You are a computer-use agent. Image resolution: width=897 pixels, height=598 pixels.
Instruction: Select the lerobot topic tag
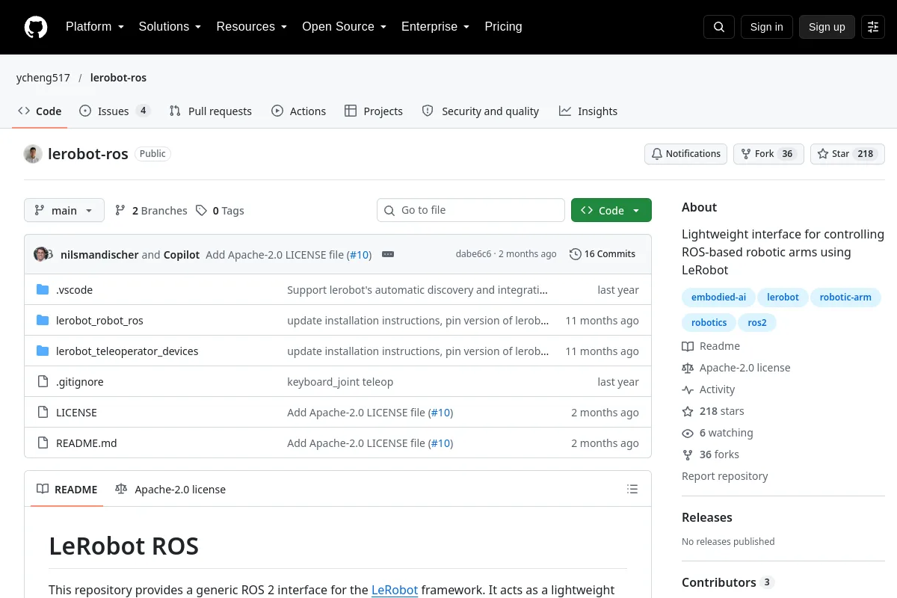pyautogui.click(x=783, y=298)
